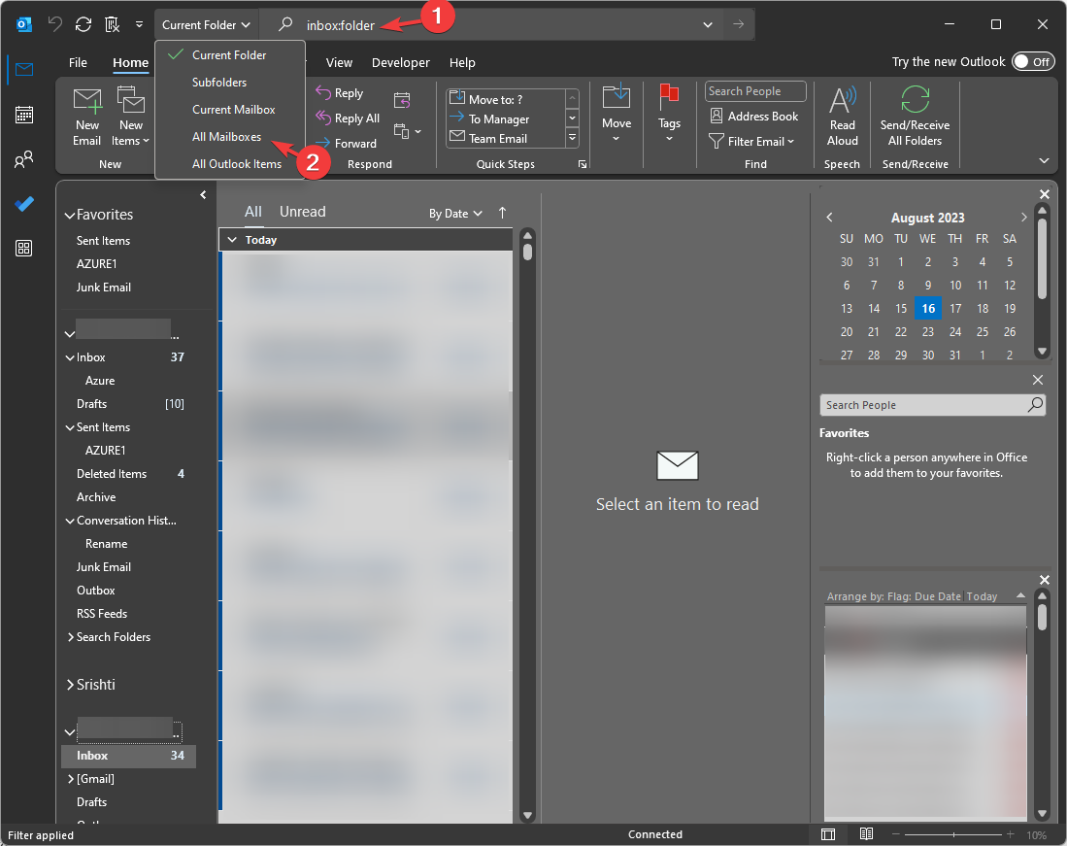1067x846 pixels.
Task: Expand the Srishti mailbox
Action: pos(70,685)
